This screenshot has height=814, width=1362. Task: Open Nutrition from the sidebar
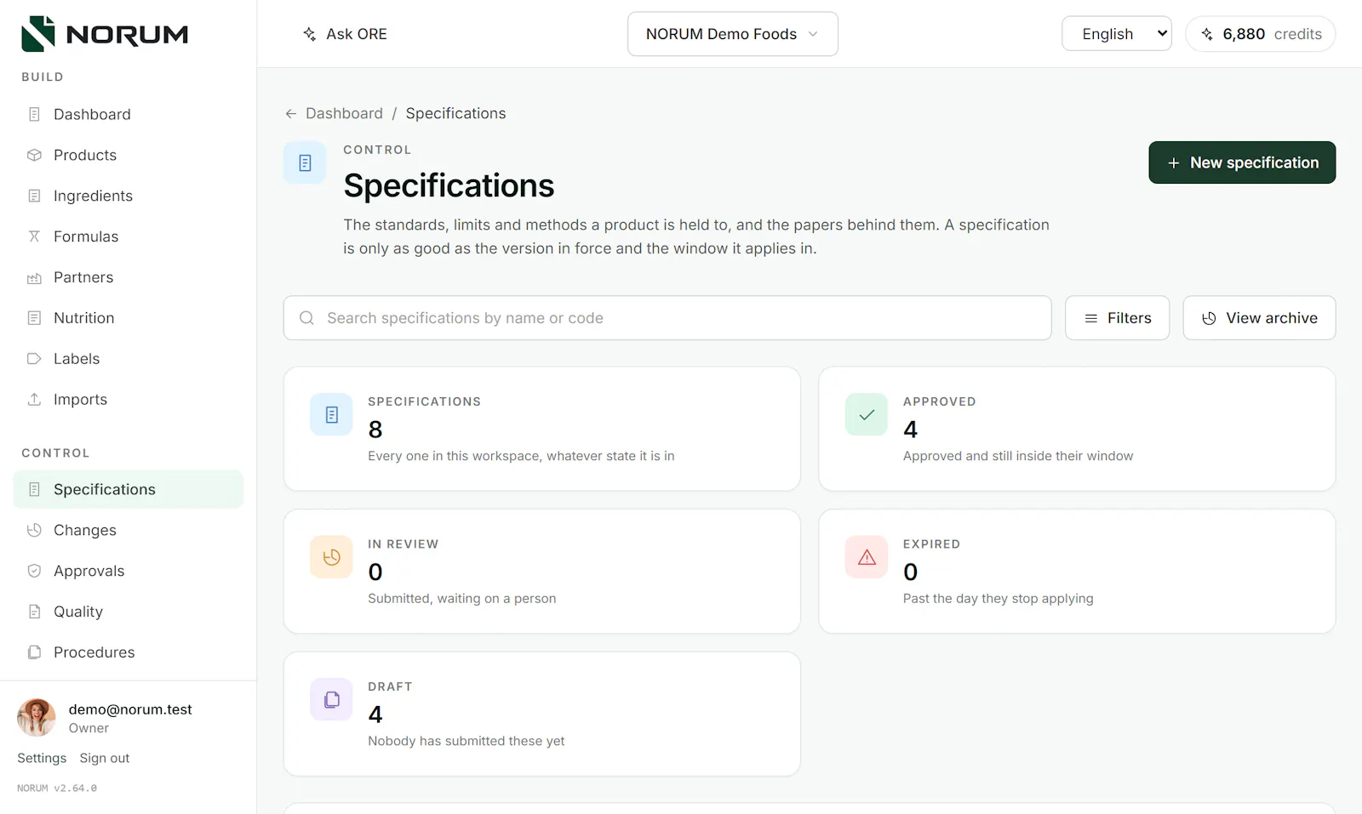(129, 318)
